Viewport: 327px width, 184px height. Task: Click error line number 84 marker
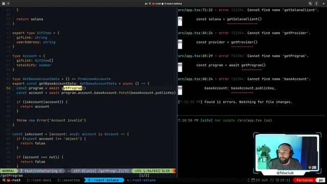point(180,44)
